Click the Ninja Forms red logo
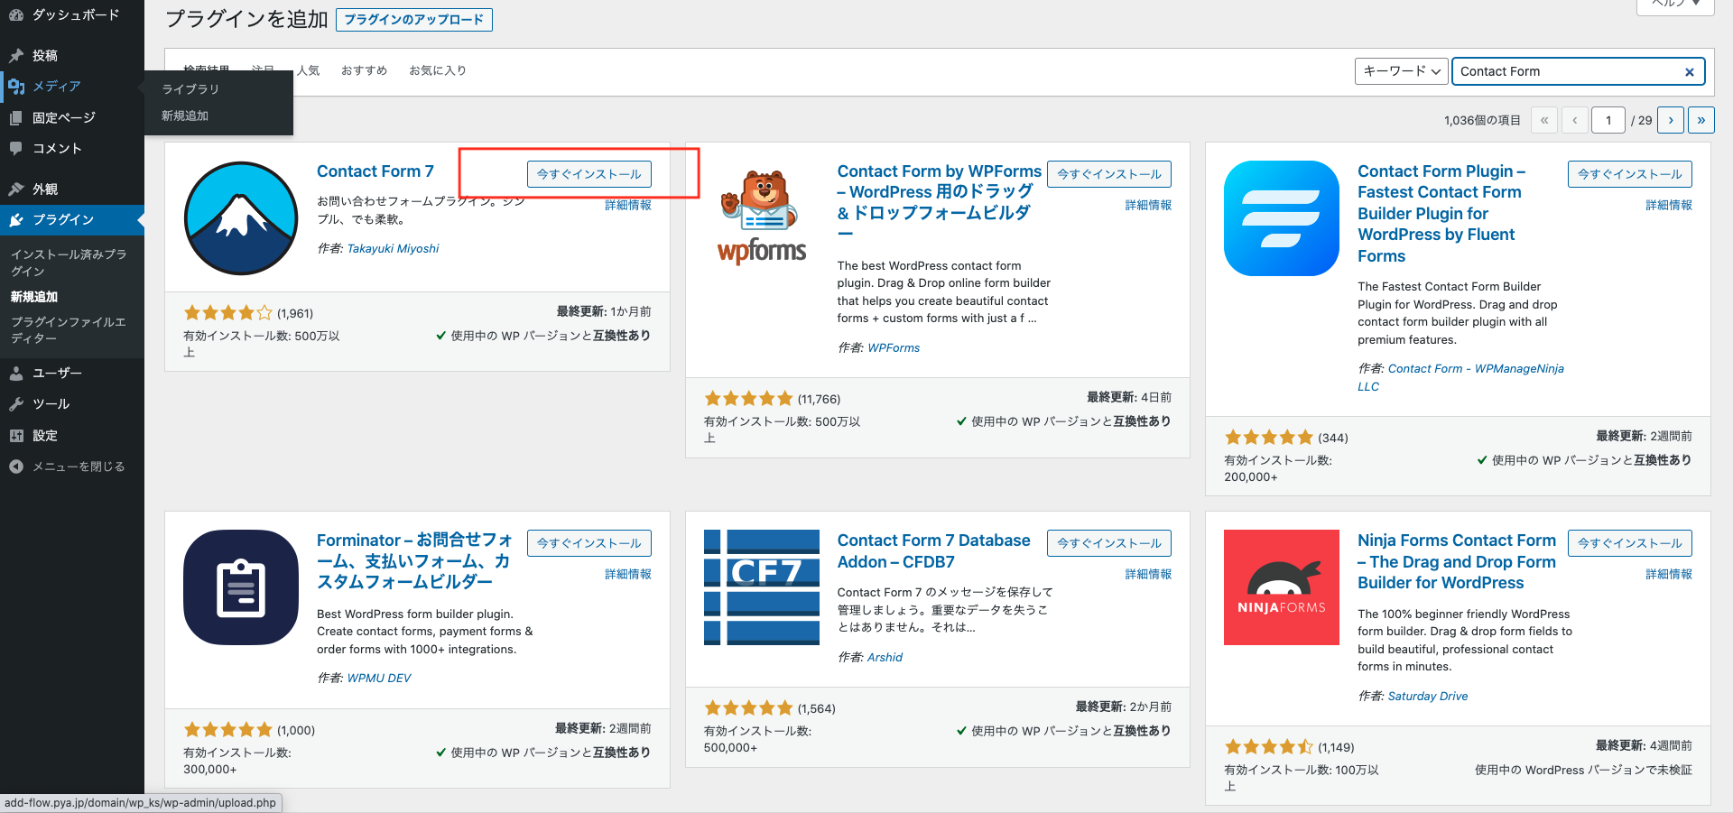Image resolution: width=1733 pixels, height=813 pixels. pos(1281,587)
